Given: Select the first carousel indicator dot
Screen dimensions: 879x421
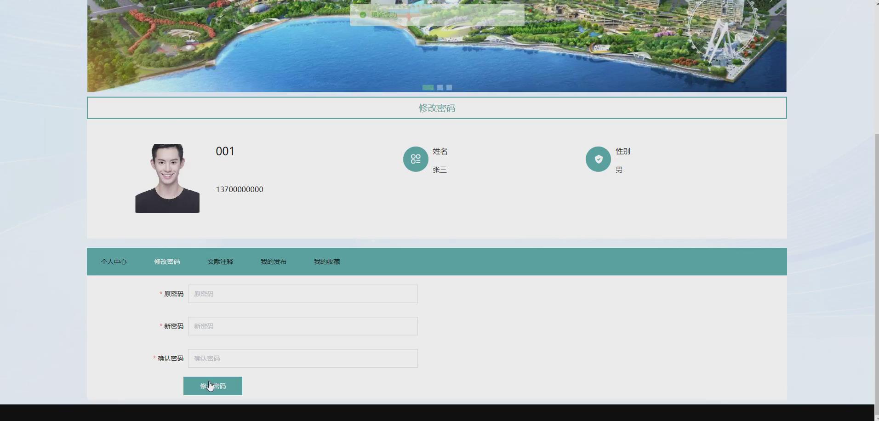Looking at the screenshot, I should 428,87.
